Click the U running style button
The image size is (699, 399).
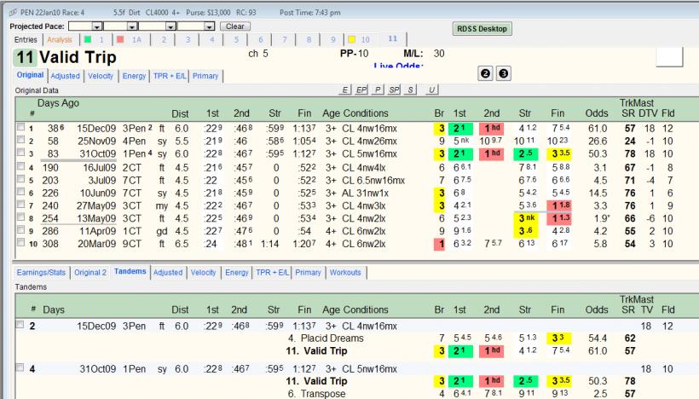pyautogui.click(x=431, y=90)
